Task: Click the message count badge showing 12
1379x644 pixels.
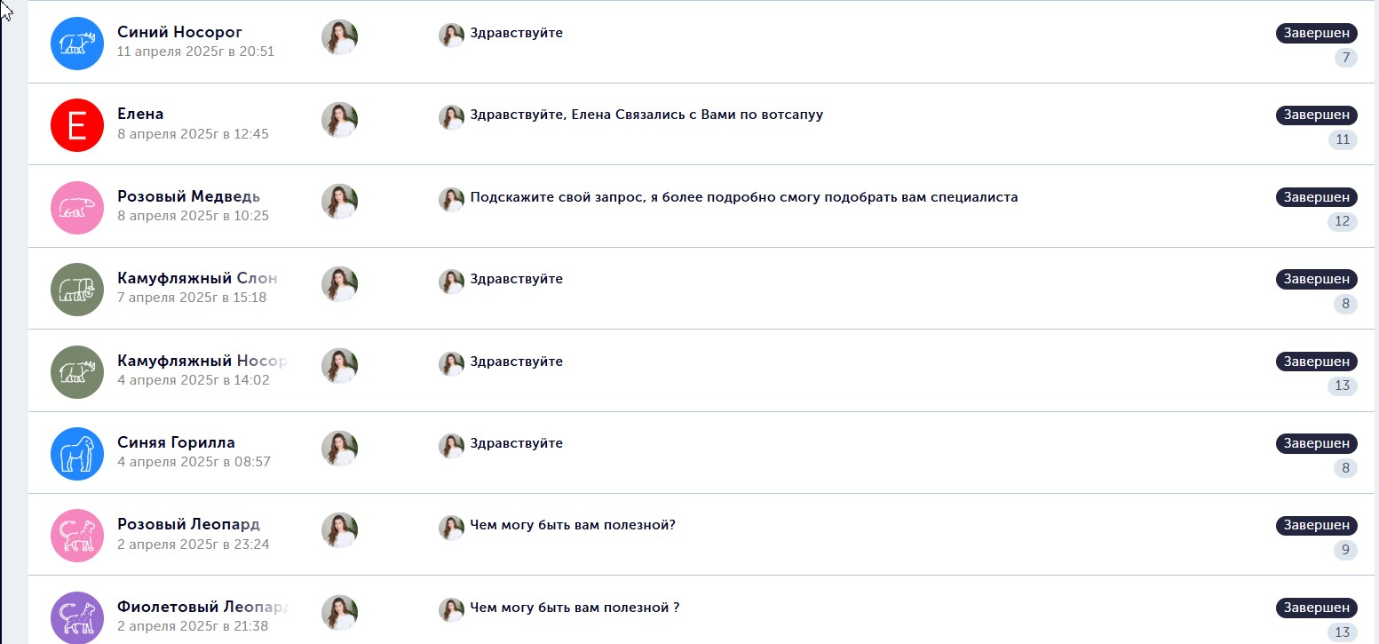Action: click(1343, 221)
